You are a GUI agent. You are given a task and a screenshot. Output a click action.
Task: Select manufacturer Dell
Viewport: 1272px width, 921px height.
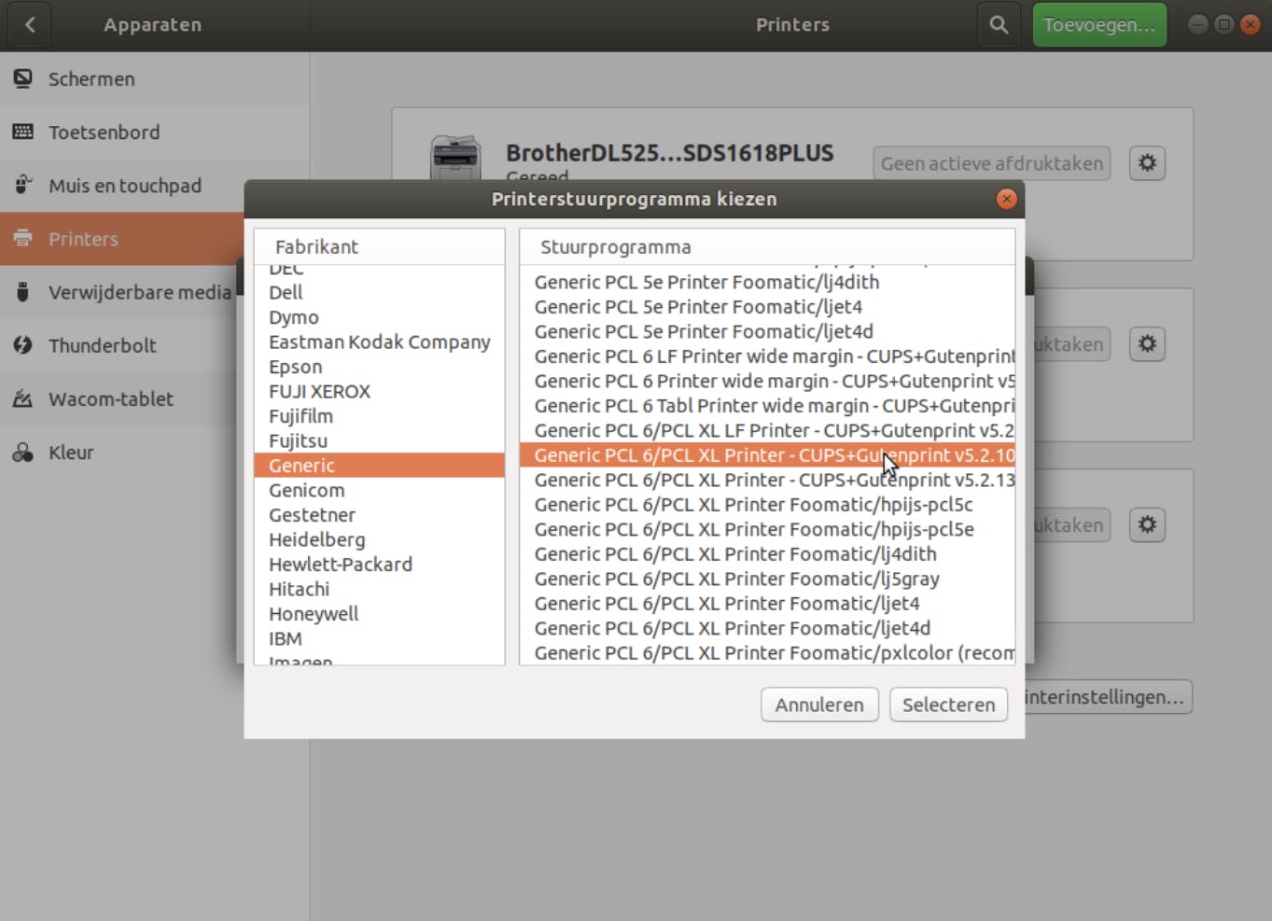coord(379,293)
